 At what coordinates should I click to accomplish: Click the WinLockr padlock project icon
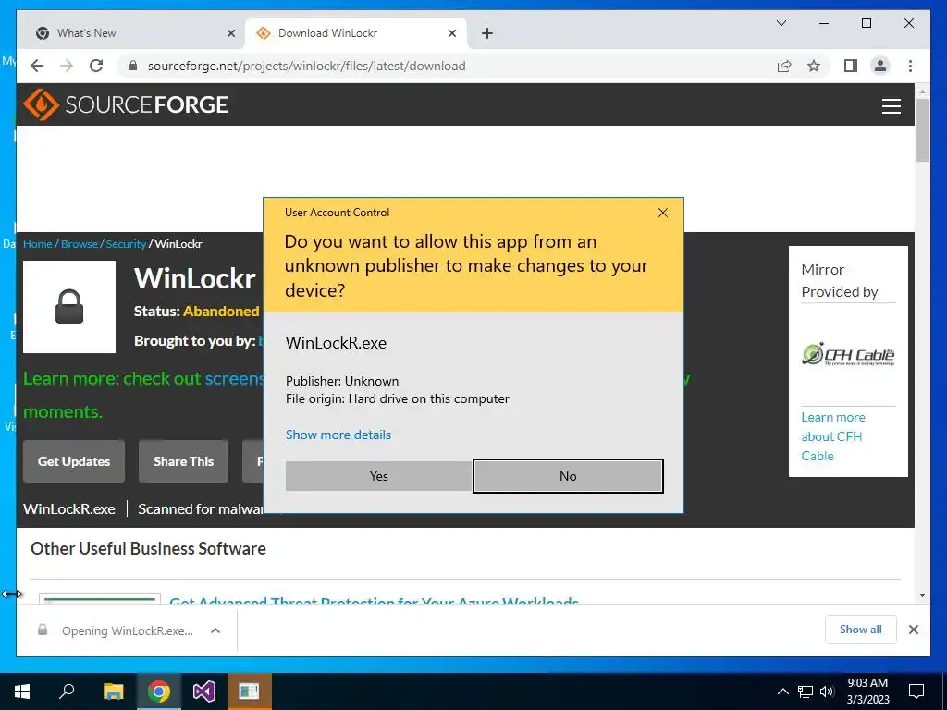[x=69, y=307]
